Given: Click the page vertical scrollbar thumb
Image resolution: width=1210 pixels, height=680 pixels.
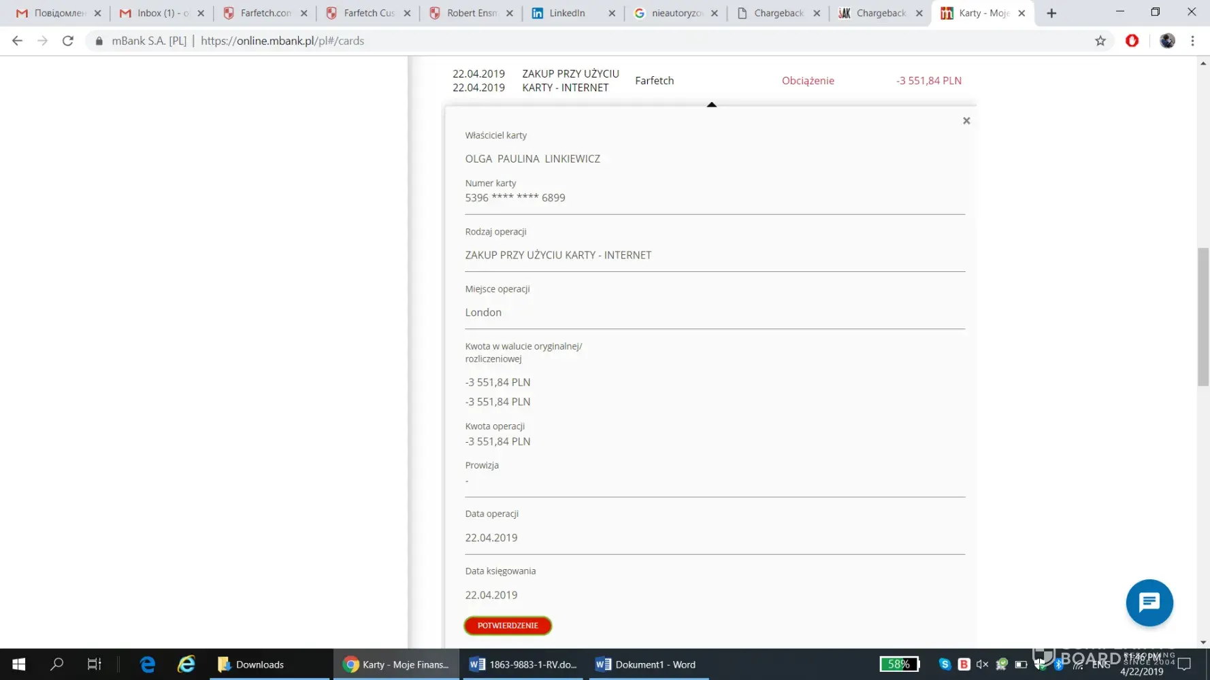Looking at the screenshot, I should click(x=1203, y=317).
